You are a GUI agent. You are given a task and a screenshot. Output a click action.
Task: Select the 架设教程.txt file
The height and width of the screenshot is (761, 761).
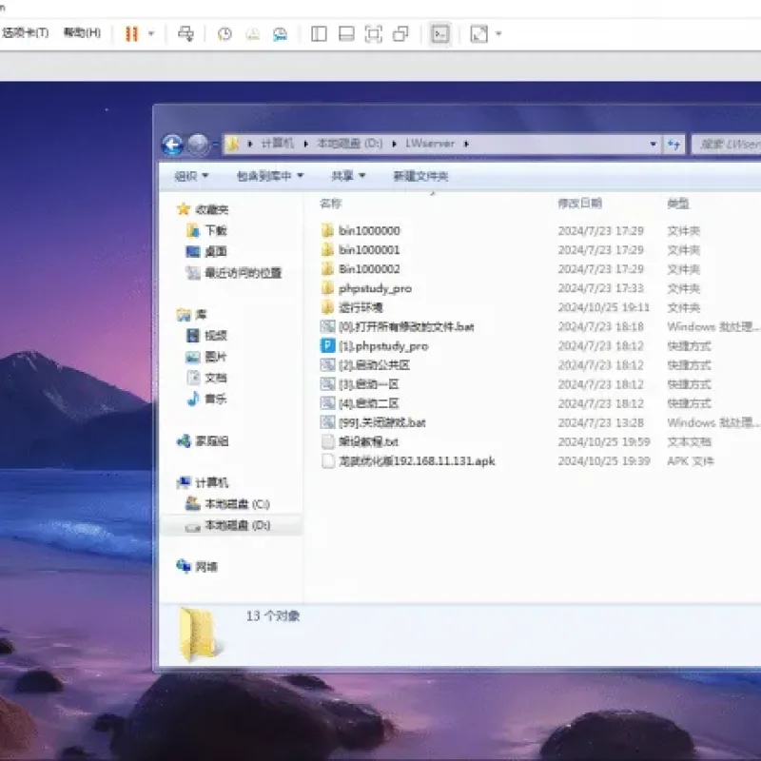pyautogui.click(x=369, y=441)
